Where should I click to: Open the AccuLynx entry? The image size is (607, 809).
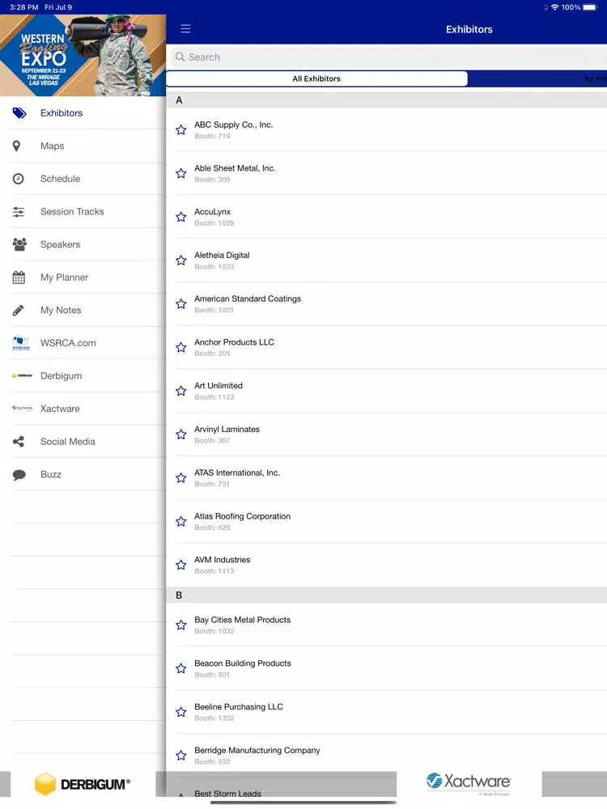tap(386, 217)
